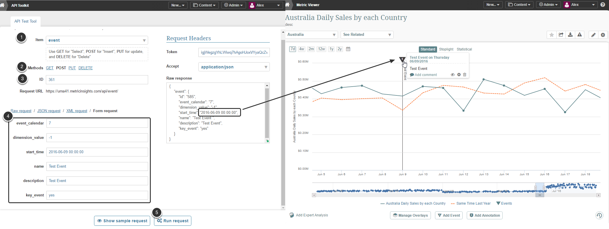The image size is (609, 229).
Task: Open the Accept application/json dropdown
Action: [x=234, y=67]
